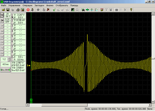The image size is (155, 111).
Task: Click the horizontal scrollbar thumb
Action: [x=65, y=105]
